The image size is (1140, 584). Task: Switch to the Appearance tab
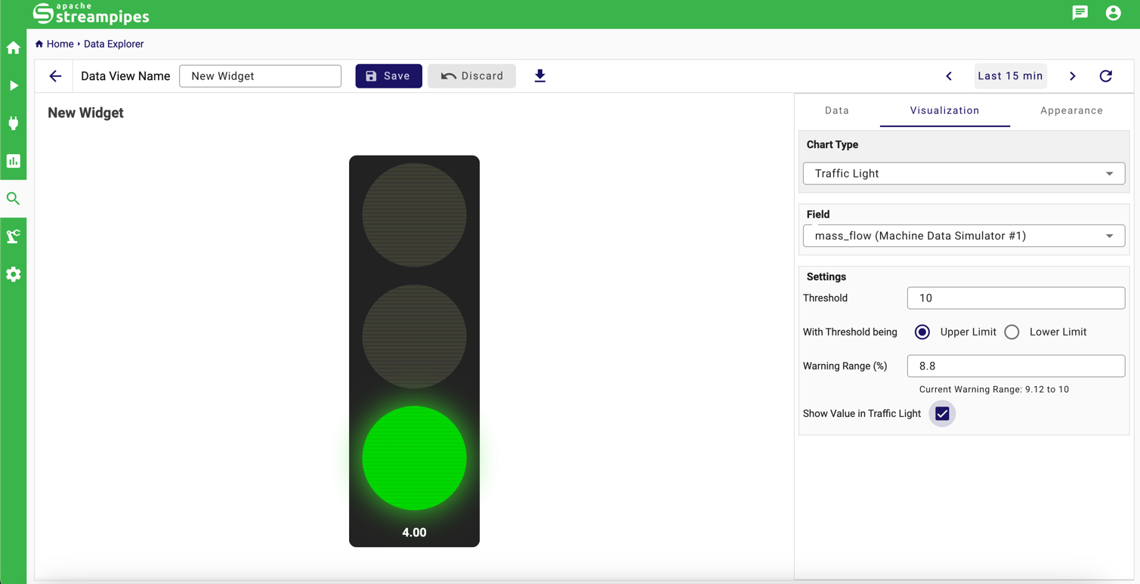1071,111
